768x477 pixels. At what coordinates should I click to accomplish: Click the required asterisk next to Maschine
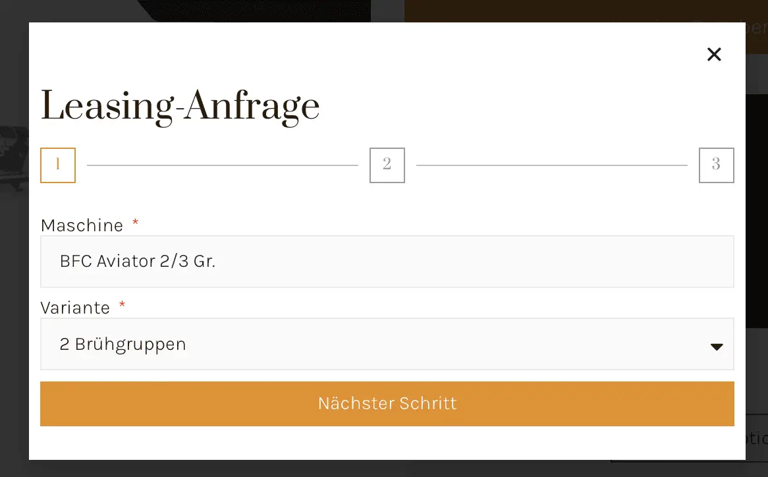click(135, 224)
